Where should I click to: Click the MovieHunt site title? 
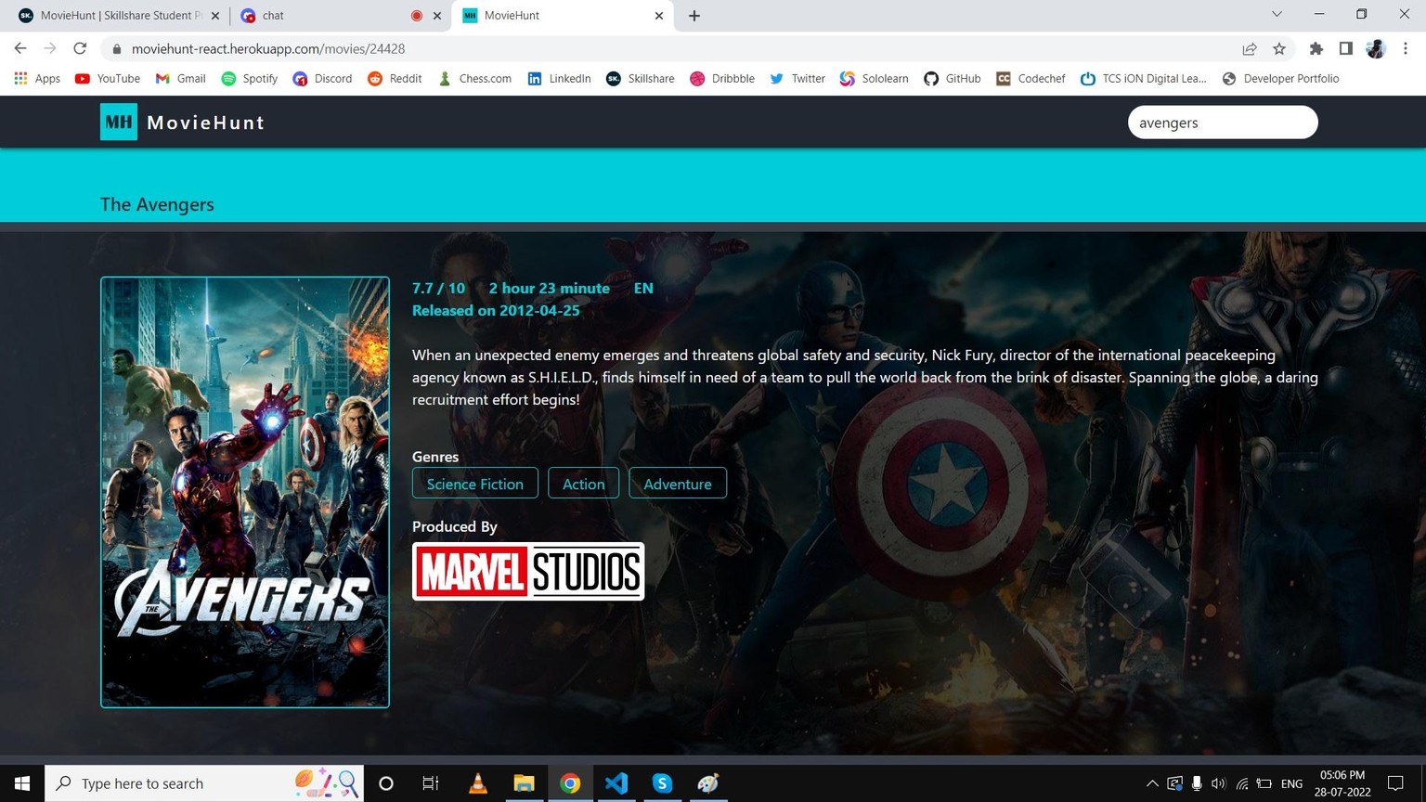pos(205,123)
